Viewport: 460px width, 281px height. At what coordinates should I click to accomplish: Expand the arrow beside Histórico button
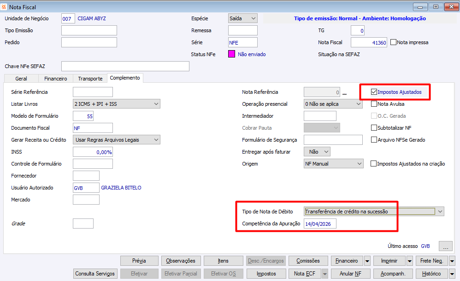[452, 274]
